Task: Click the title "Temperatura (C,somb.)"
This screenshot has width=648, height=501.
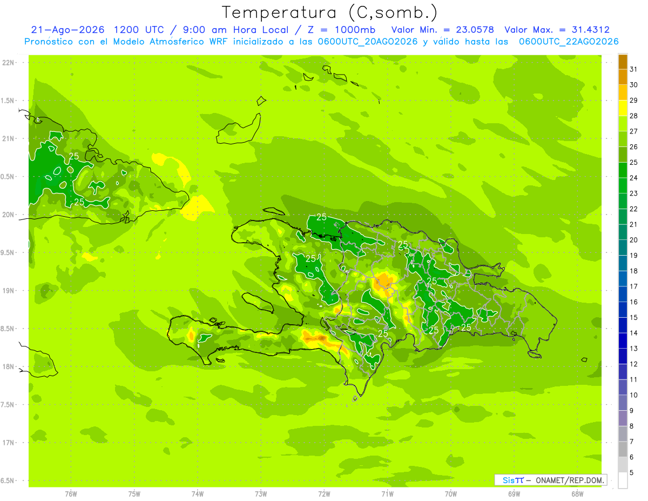Action: coord(330,13)
